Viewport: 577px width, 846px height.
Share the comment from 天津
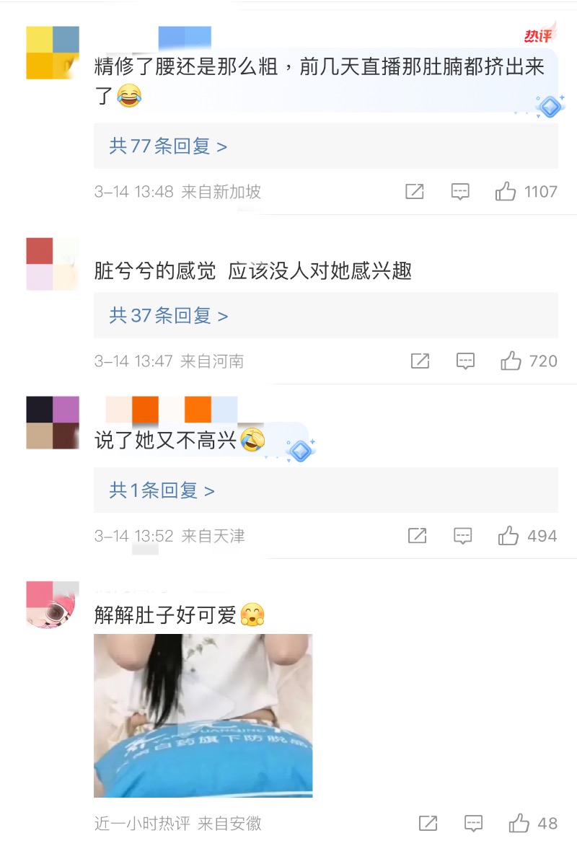pyautogui.click(x=417, y=536)
